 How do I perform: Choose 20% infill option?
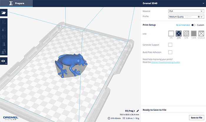coord(179,34)
